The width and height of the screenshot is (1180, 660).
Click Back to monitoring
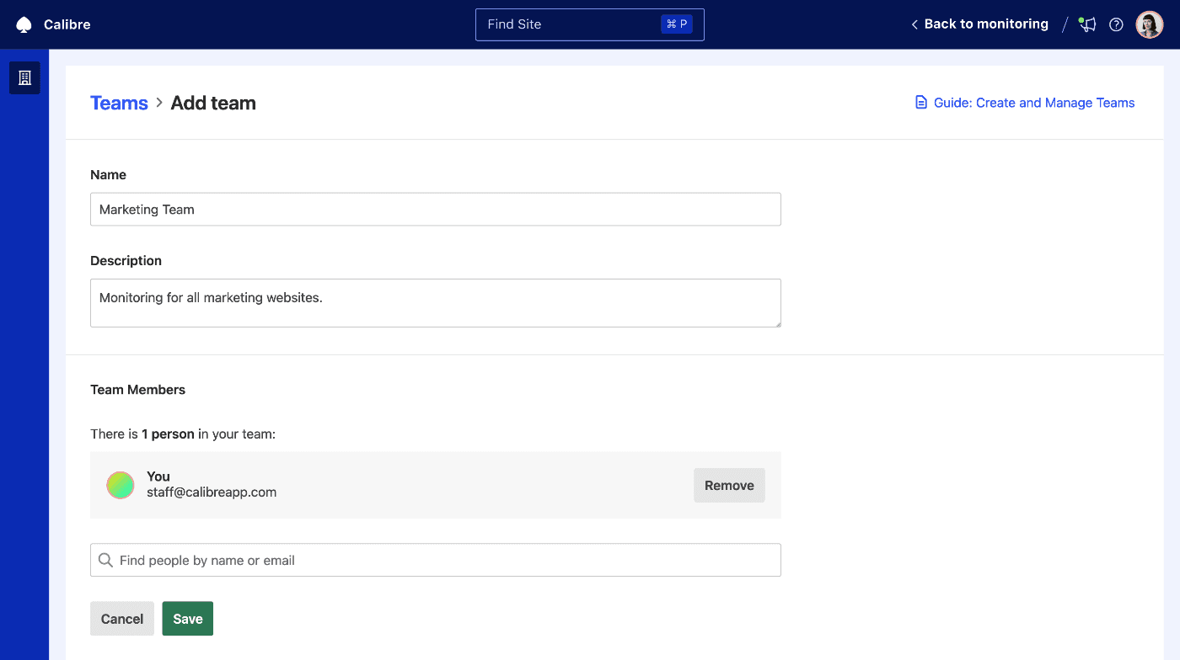click(986, 24)
